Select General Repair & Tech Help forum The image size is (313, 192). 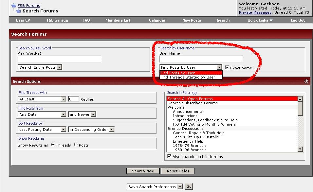tap(232, 133)
